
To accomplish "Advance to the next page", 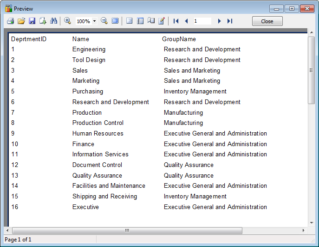I will [219, 21].
